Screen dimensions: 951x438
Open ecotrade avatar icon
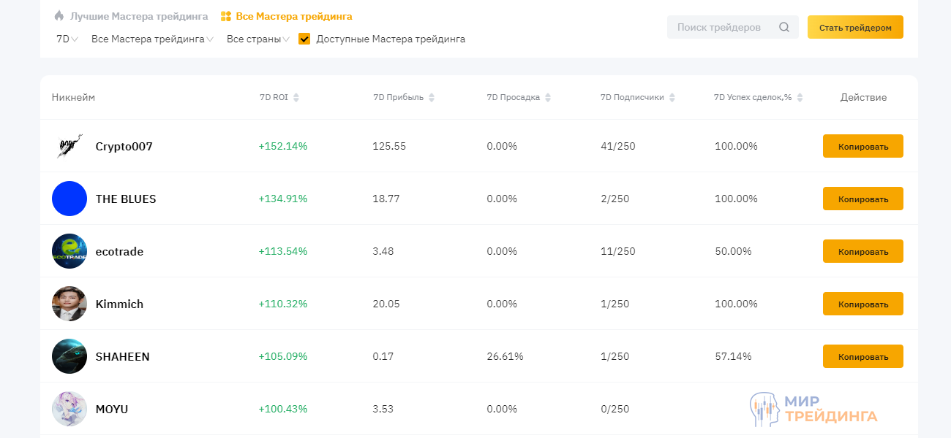(x=69, y=251)
